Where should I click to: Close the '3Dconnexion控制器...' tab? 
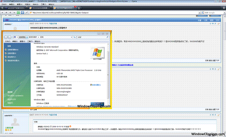tap(51, 7)
